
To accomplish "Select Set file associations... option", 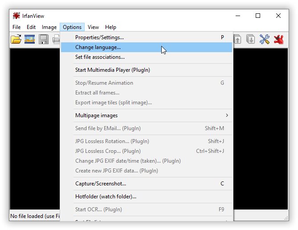I will (100, 57).
